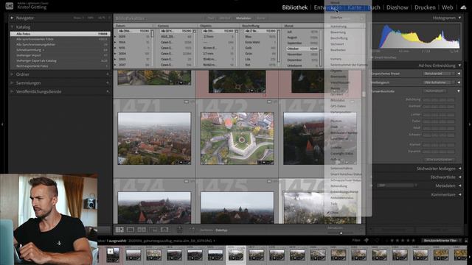This screenshot has width=472, height=265.
Task: Collapse Ad-hoc-Entwicklung panel
Action: [x=459, y=66]
